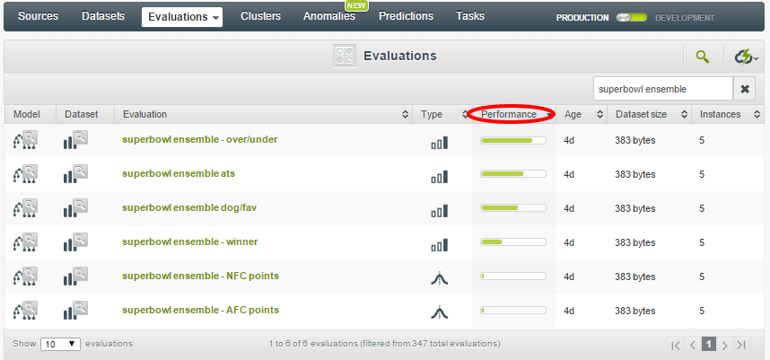Switch to the Clusters tab

coord(260,16)
